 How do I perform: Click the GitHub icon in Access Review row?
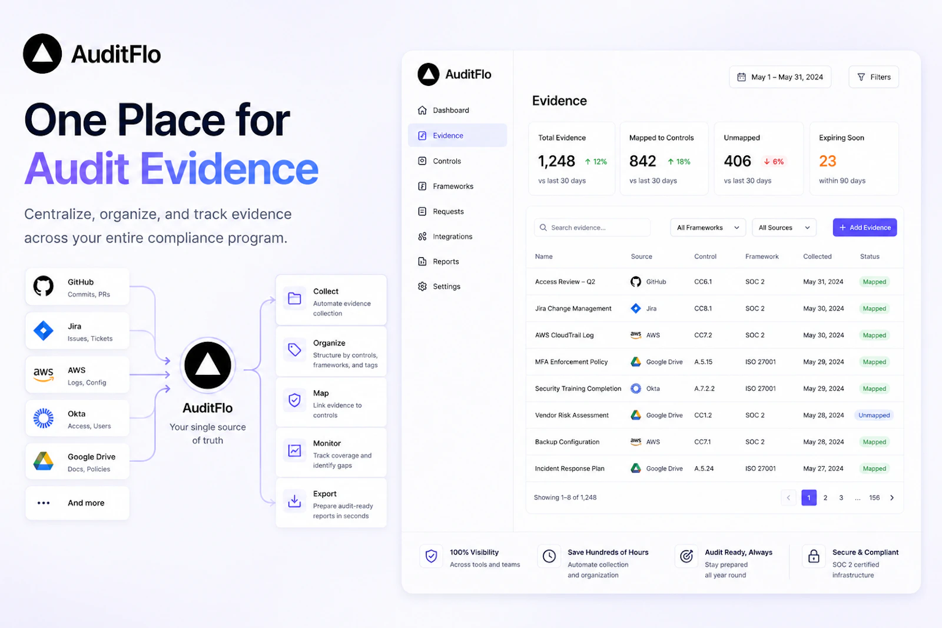(x=636, y=282)
